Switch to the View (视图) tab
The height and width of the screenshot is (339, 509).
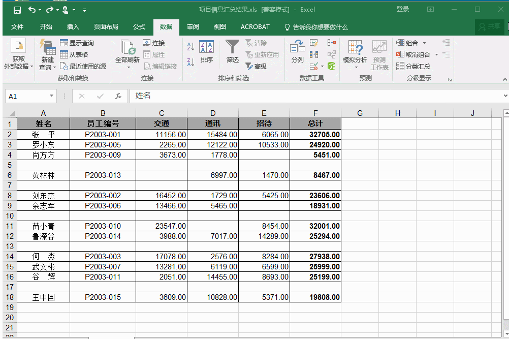click(x=219, y=27)
